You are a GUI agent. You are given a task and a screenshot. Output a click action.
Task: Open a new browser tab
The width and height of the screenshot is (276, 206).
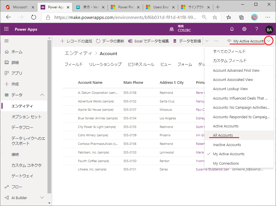point(218,7)
